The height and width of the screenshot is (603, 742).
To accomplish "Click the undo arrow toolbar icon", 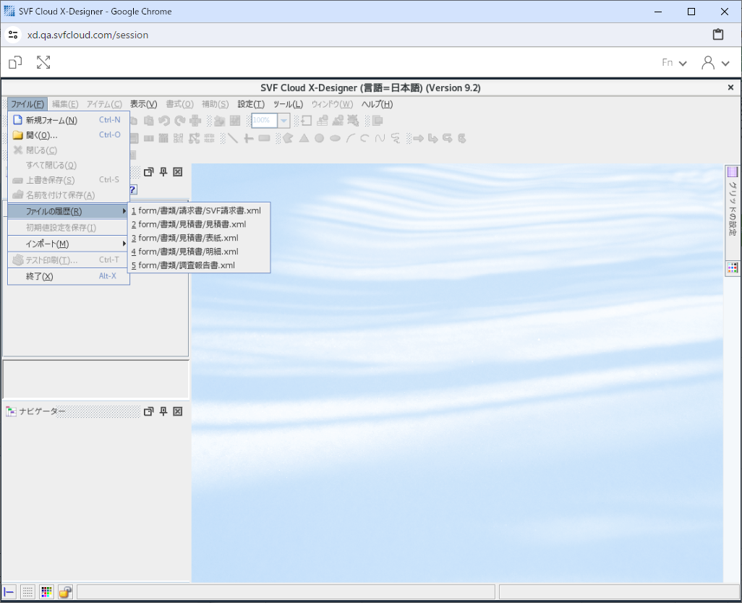I will point(164,121).
